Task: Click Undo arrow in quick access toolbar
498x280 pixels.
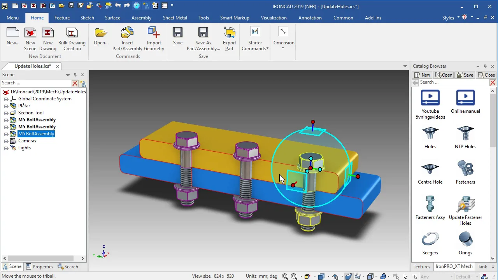Action: point(117,6)
